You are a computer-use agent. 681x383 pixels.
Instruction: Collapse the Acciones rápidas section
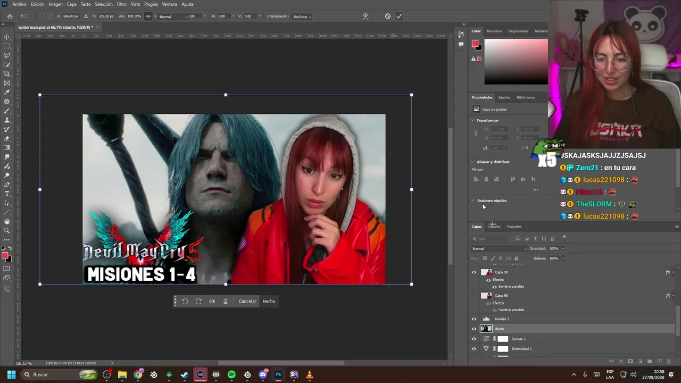472,201
